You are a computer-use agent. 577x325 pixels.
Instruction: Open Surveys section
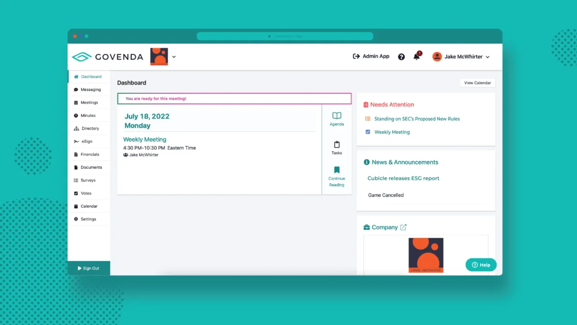(89, 180)
